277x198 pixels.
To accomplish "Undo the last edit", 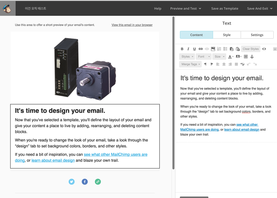I will click(249, 64).
